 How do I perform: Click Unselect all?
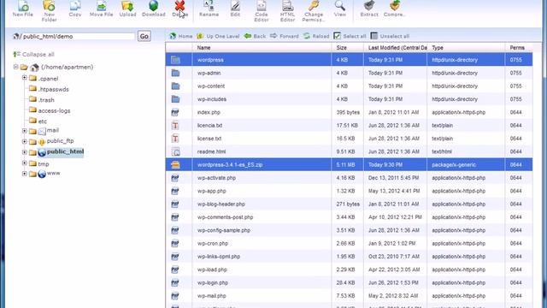click(x=390, y=36)
